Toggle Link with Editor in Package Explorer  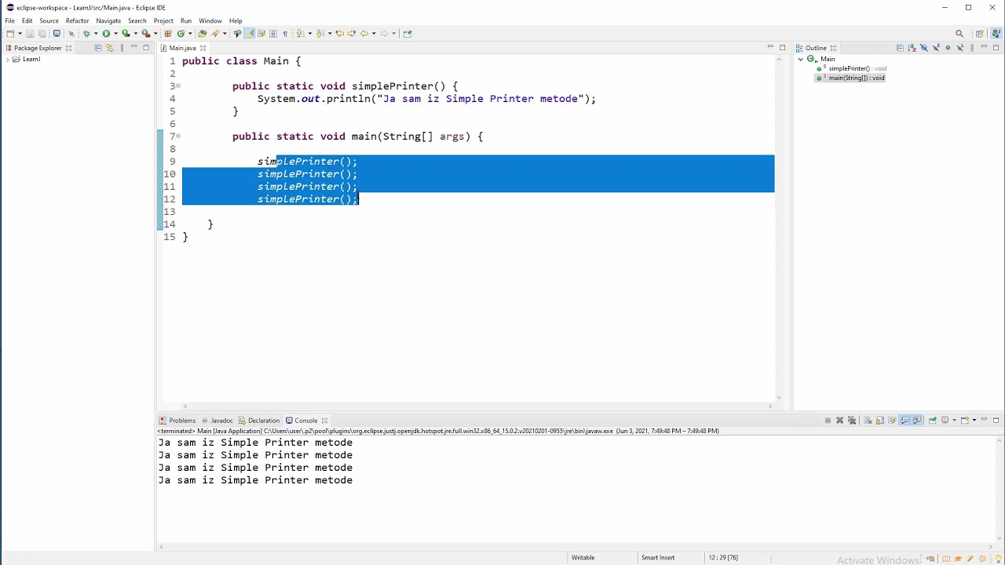(x=109, y=48)
